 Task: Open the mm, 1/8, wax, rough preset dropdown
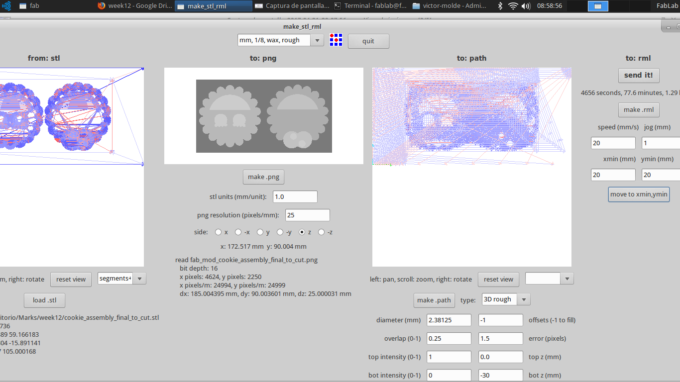tap(317, 40)
